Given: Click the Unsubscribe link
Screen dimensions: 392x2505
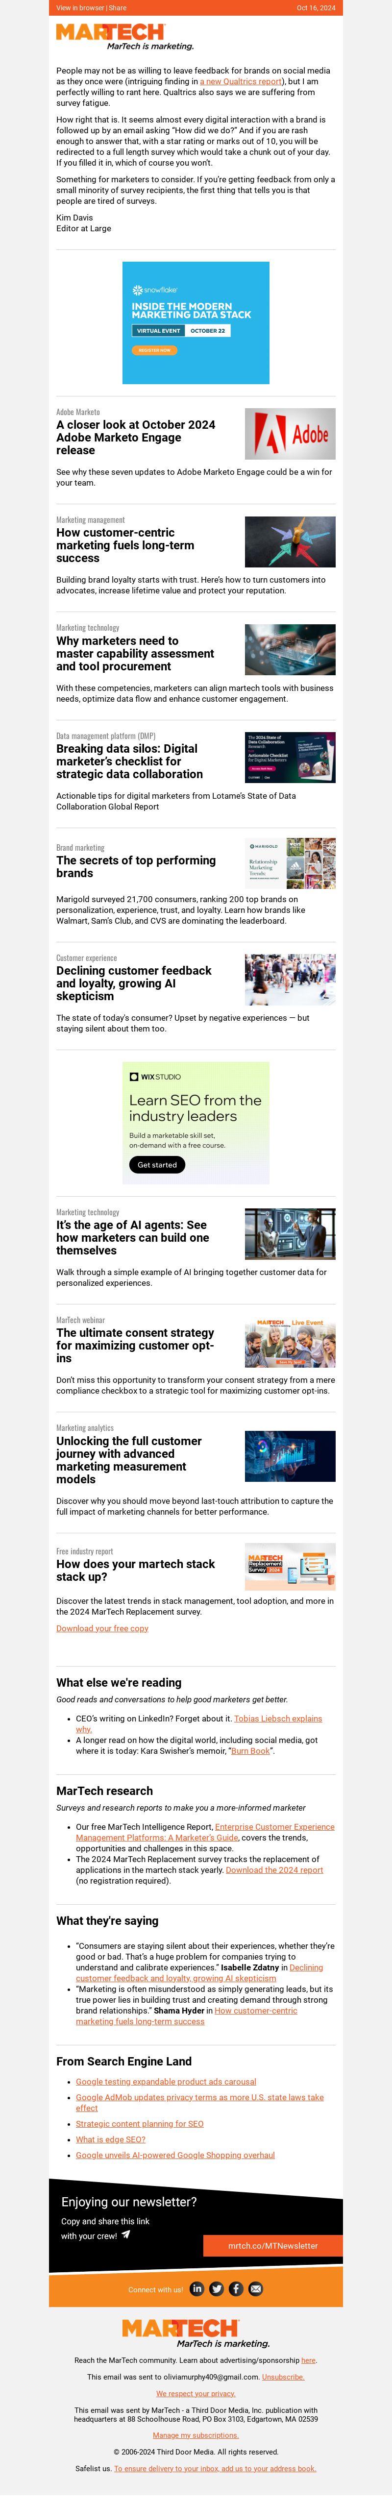Looking at the screenshot, I should tap(283, 2376).
